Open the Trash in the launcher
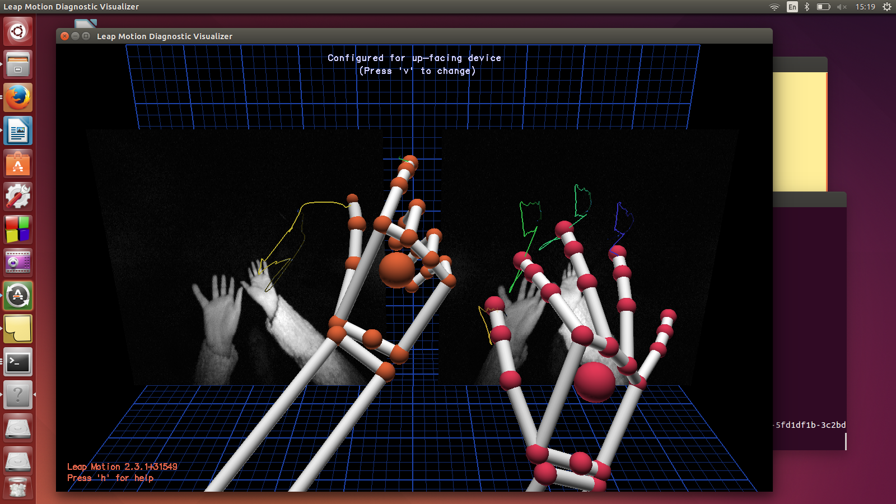896x504 pixels. click(x=18, y=488)
